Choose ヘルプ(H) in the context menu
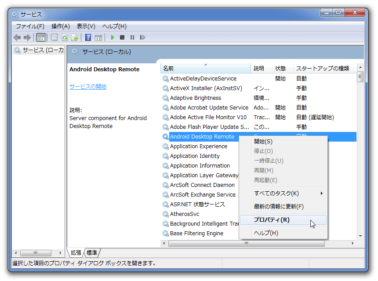The width and height of the screenshot is (378, 281). [x=283, y=233]
